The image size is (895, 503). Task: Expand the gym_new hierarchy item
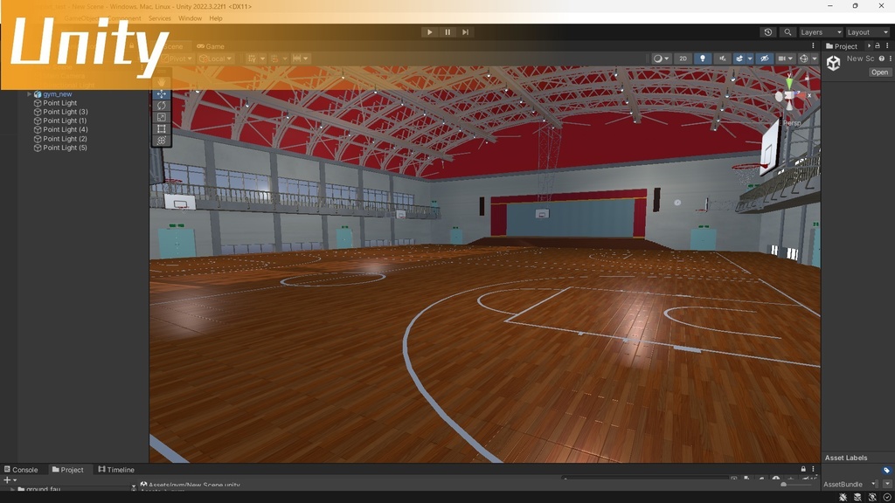coord(29,94)
